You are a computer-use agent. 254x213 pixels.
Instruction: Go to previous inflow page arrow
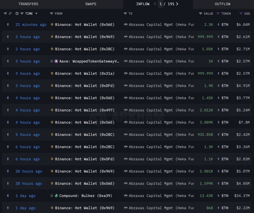click(155, 4)
